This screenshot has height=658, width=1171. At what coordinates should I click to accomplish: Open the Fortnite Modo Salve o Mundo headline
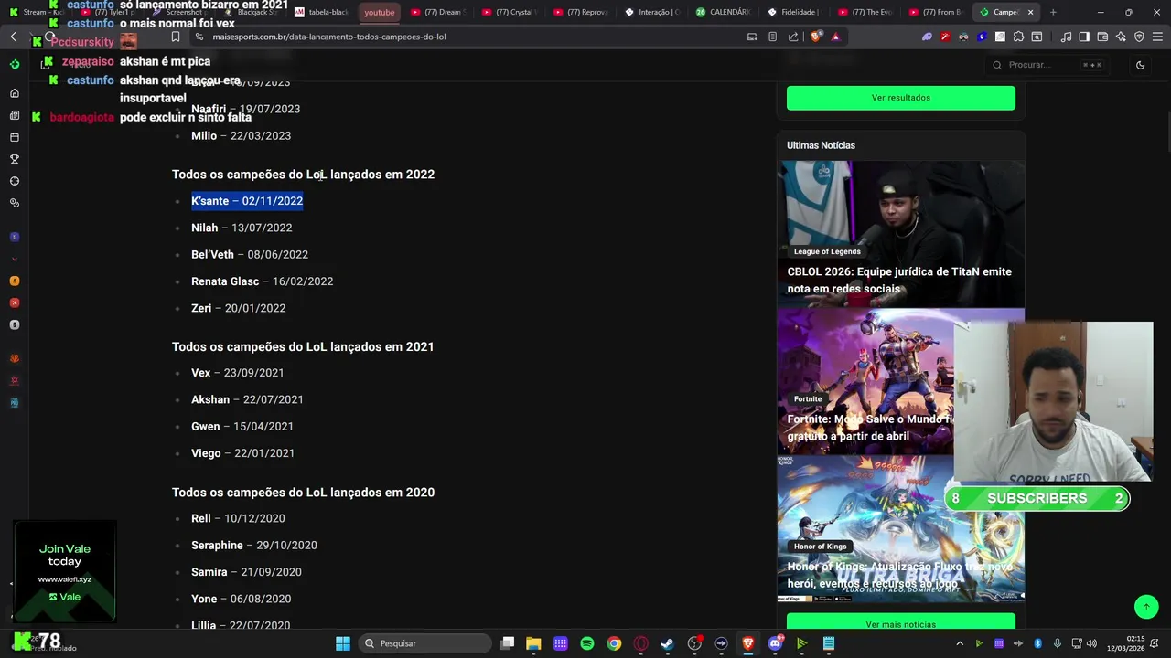(869, 428)
